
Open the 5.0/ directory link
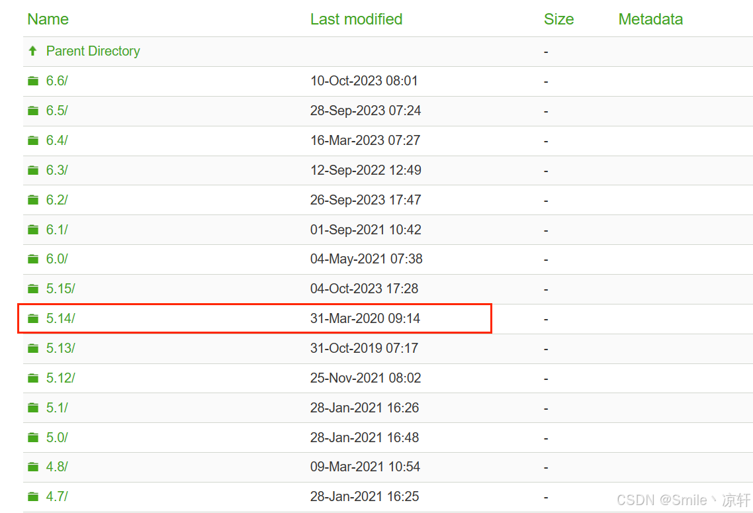57,438
